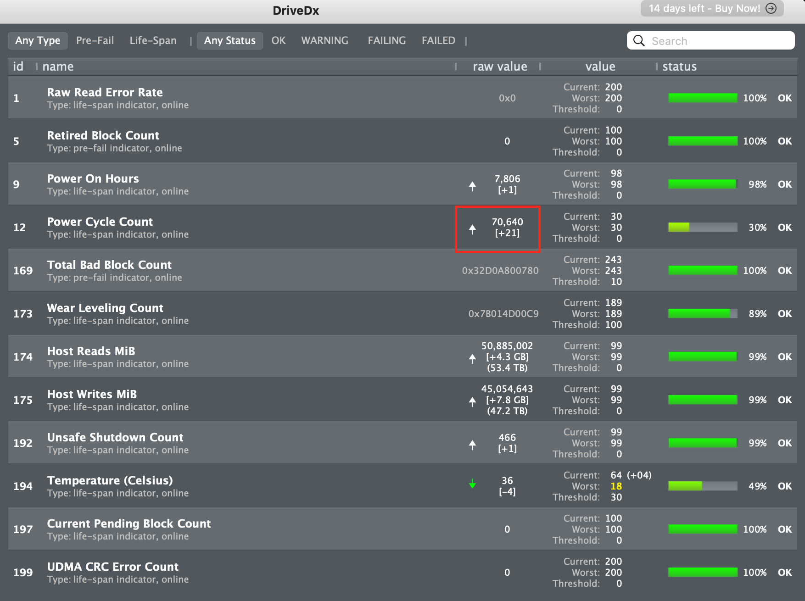Select the Wear Leveling Count row name
Image resolution: width=805 pixels, height=601 pixels.
click(x=105, y=308)
